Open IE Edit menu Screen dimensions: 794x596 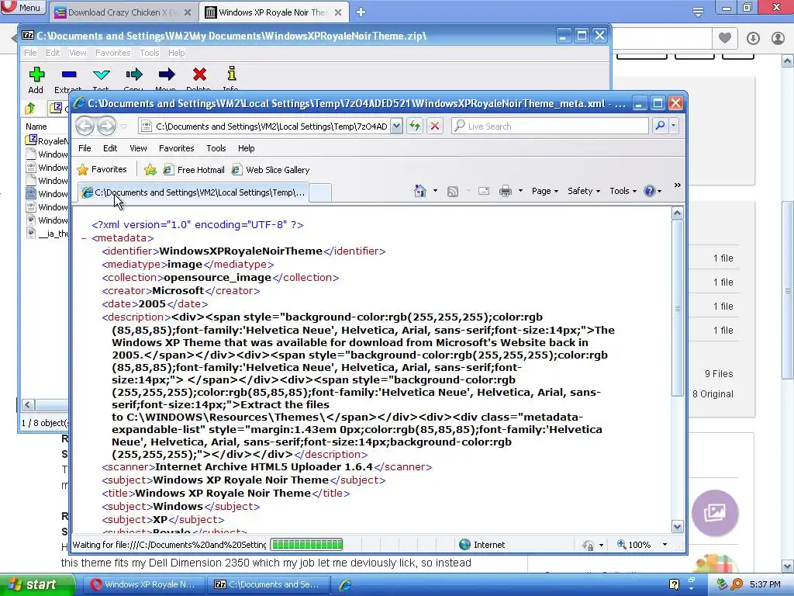click(110, 148)
